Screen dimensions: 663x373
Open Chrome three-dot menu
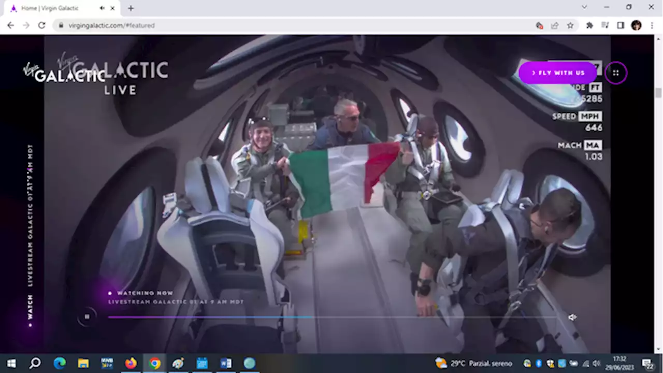coord(652,25)
